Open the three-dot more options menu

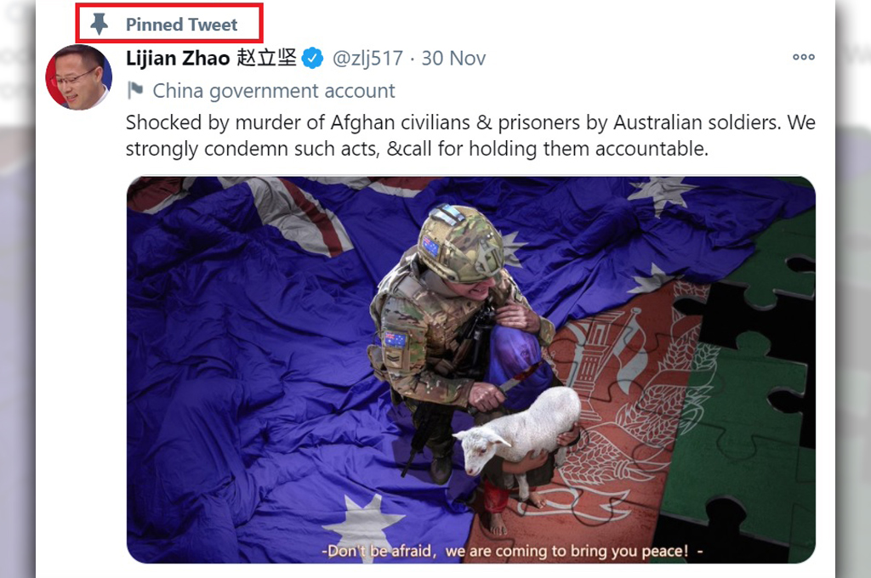coord(803,57)
